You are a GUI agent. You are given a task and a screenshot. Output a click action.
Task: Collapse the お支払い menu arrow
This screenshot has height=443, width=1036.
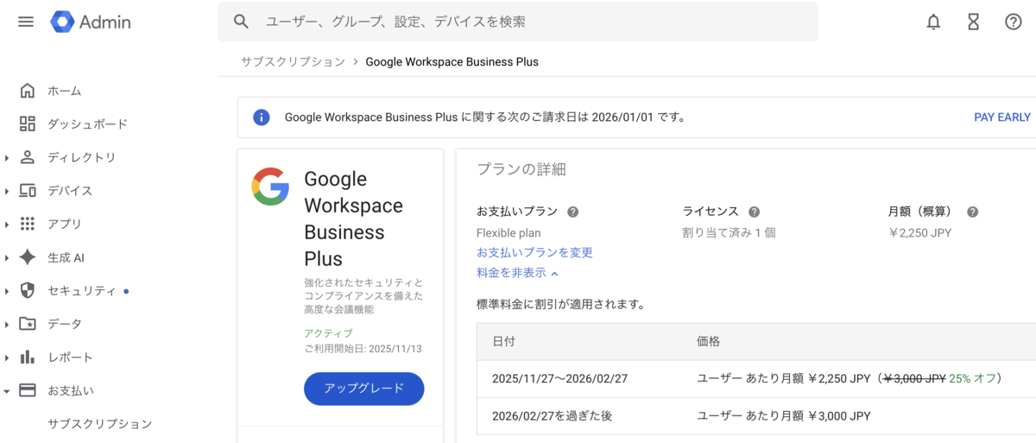[x=7, y=390]
